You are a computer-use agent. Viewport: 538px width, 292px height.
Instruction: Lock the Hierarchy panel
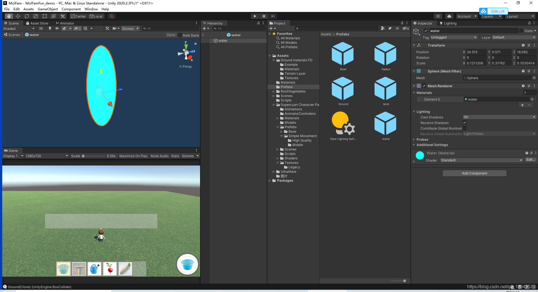(x=258, y=23)
